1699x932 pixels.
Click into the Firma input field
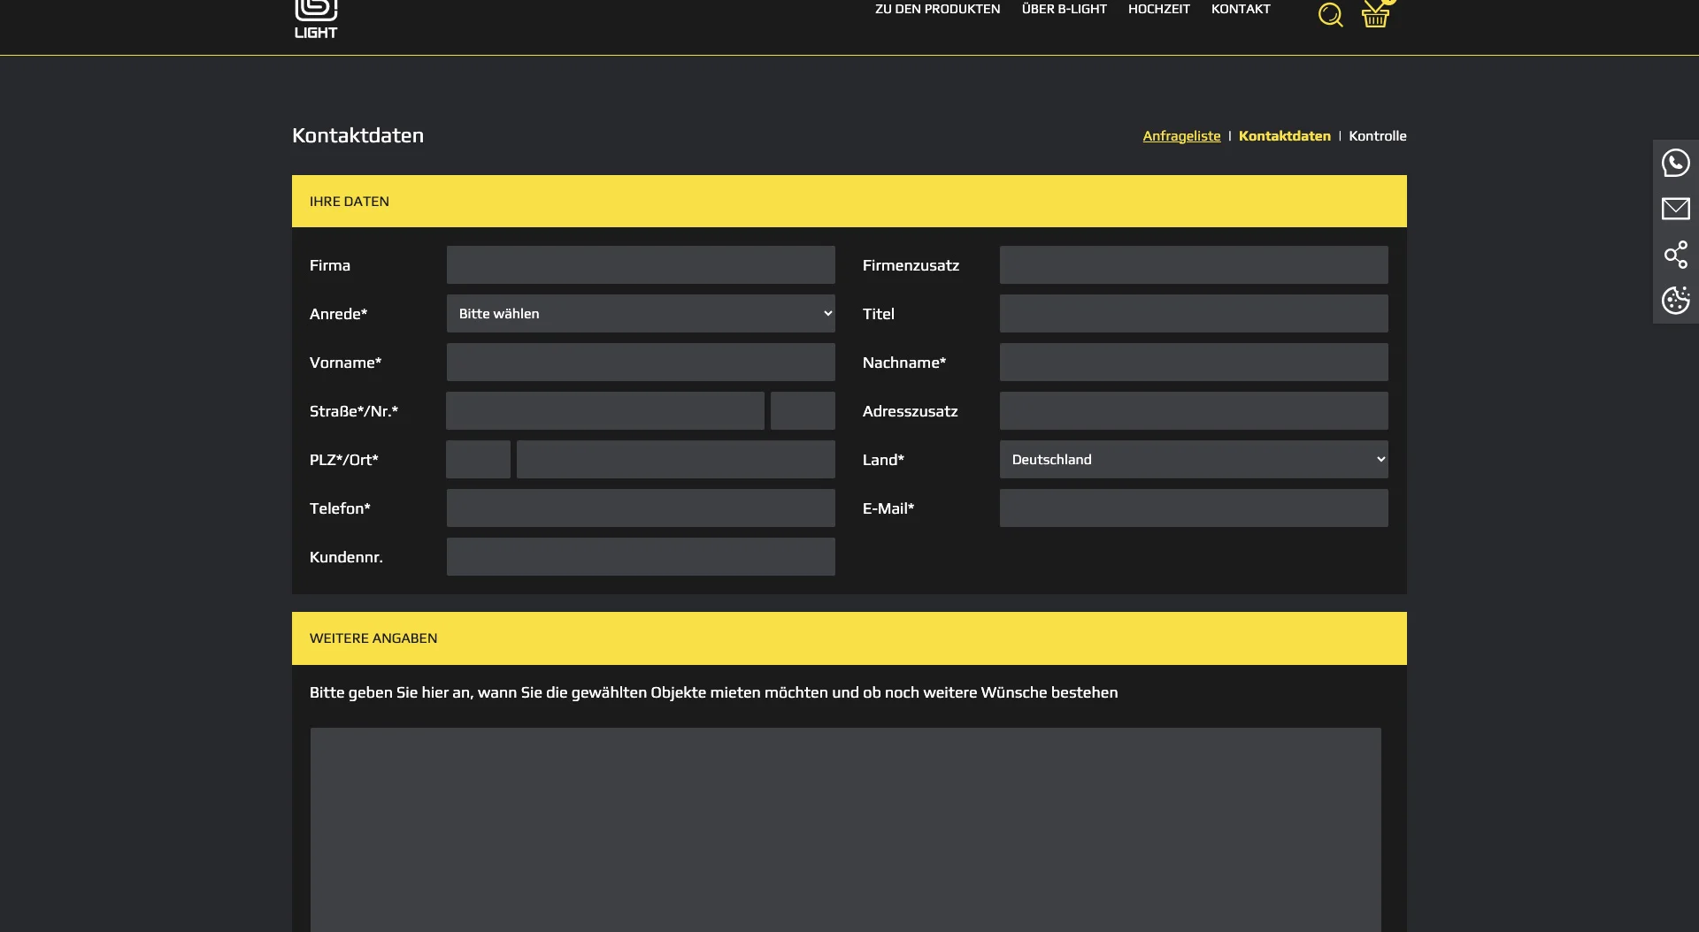pos(641,265)
